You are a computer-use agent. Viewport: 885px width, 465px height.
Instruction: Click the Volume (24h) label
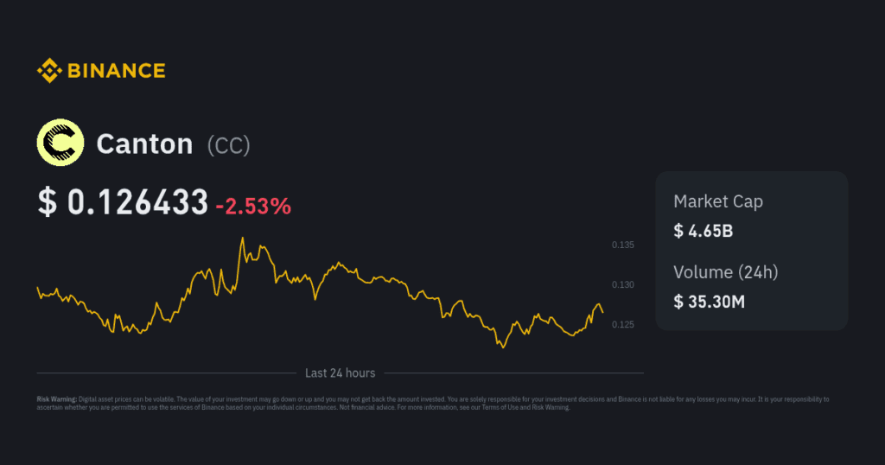click(x=726, y=272)
